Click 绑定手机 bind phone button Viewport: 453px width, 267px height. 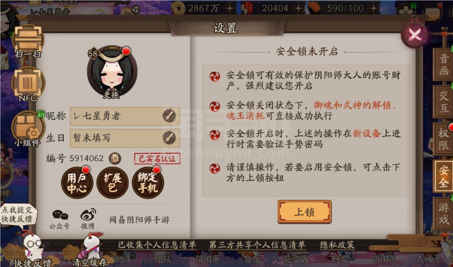[147, 183]
